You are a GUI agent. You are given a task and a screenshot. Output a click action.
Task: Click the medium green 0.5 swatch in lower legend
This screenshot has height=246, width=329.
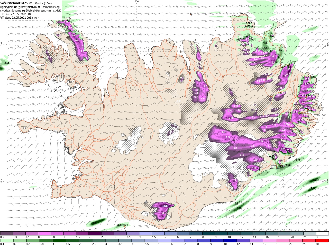(x=33, y=241)
